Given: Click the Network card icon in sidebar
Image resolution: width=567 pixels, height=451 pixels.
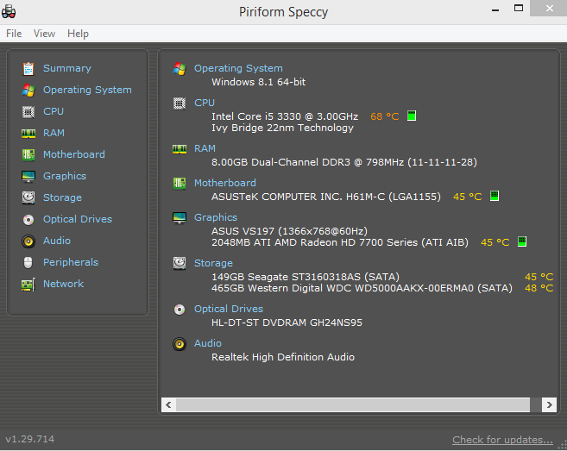Looking at the screenshot, I should [28, 285].
